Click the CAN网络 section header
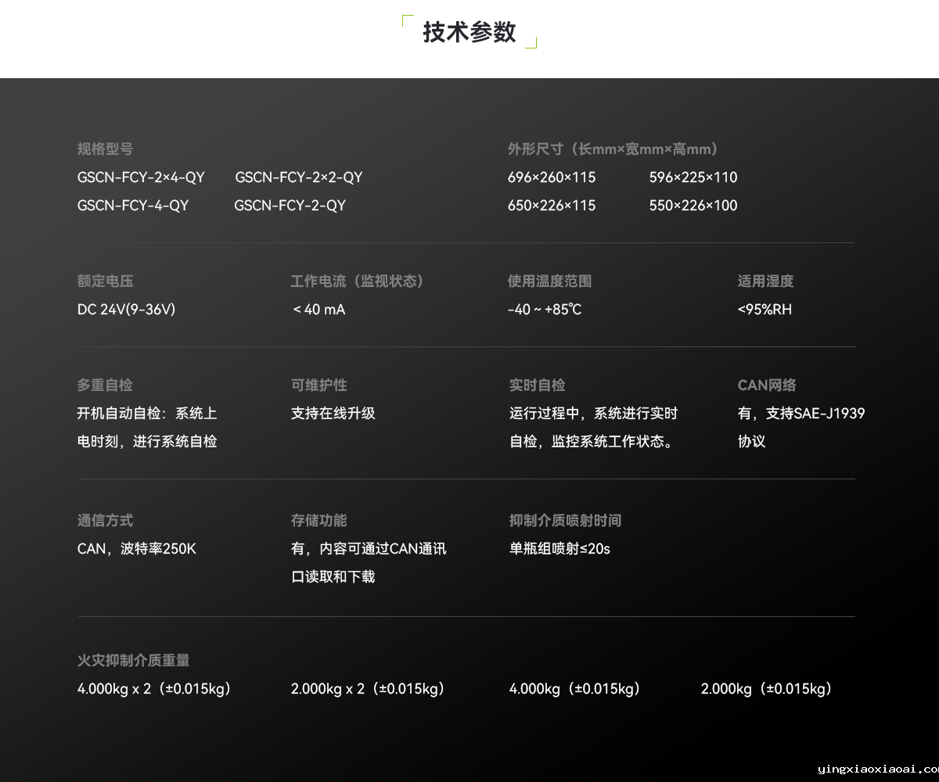 tap(768, 385)
